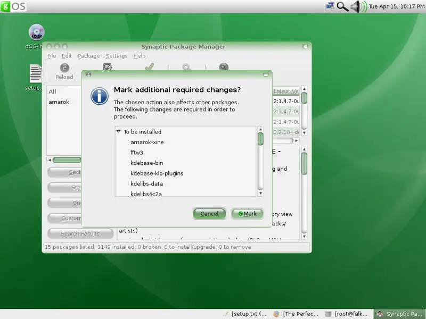Click the Status filter button
The image size is (426, 319).
pos(64,188)
